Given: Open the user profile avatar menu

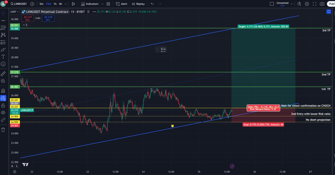Looking at the screenshot, I should 3,4.
